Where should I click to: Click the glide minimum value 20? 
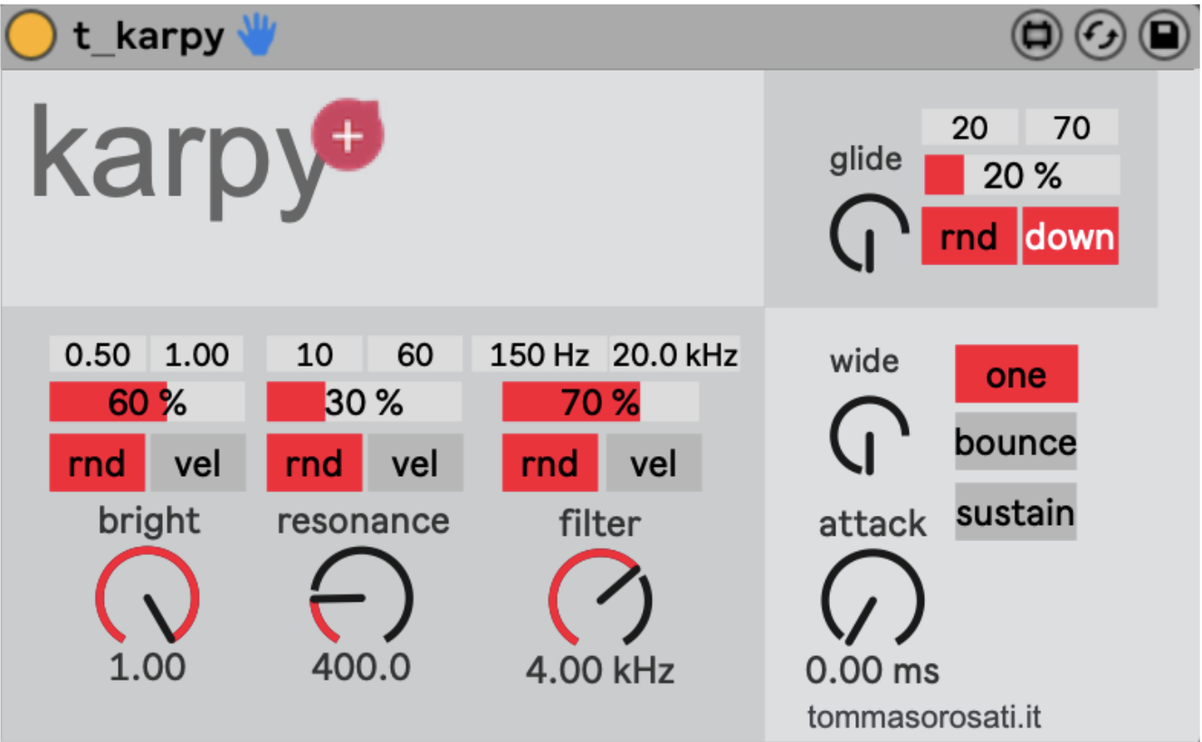[x=969, y=128]
